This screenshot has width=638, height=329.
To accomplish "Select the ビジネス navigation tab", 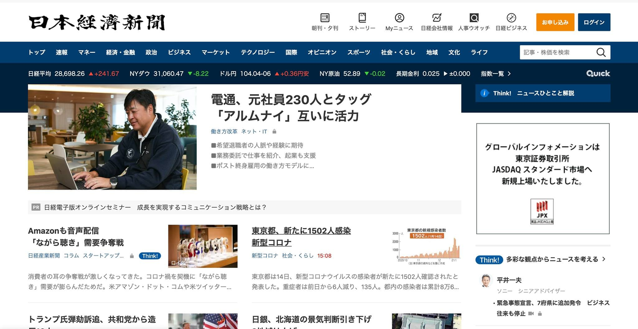I will click(179, 52).
